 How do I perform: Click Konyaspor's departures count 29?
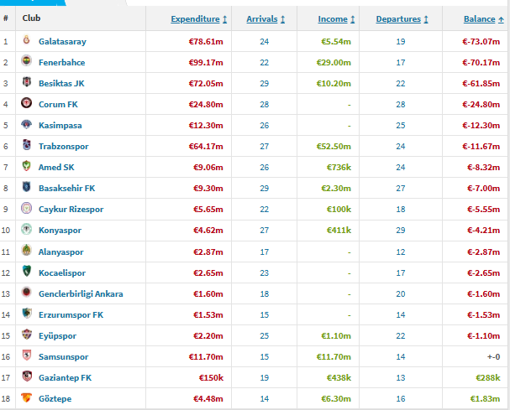click(x=401, y=231)
